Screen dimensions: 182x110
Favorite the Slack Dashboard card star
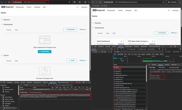point(121,41)
